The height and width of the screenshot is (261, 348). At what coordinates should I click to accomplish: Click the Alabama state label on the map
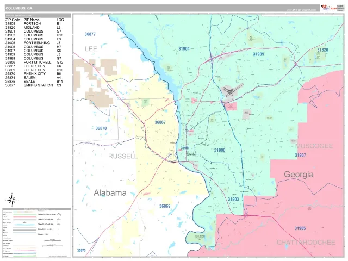click(110, 192)
